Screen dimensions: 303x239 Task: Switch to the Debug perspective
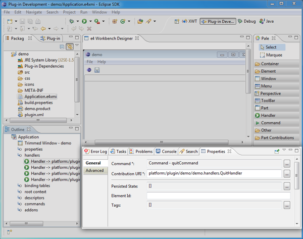(246, 21)
